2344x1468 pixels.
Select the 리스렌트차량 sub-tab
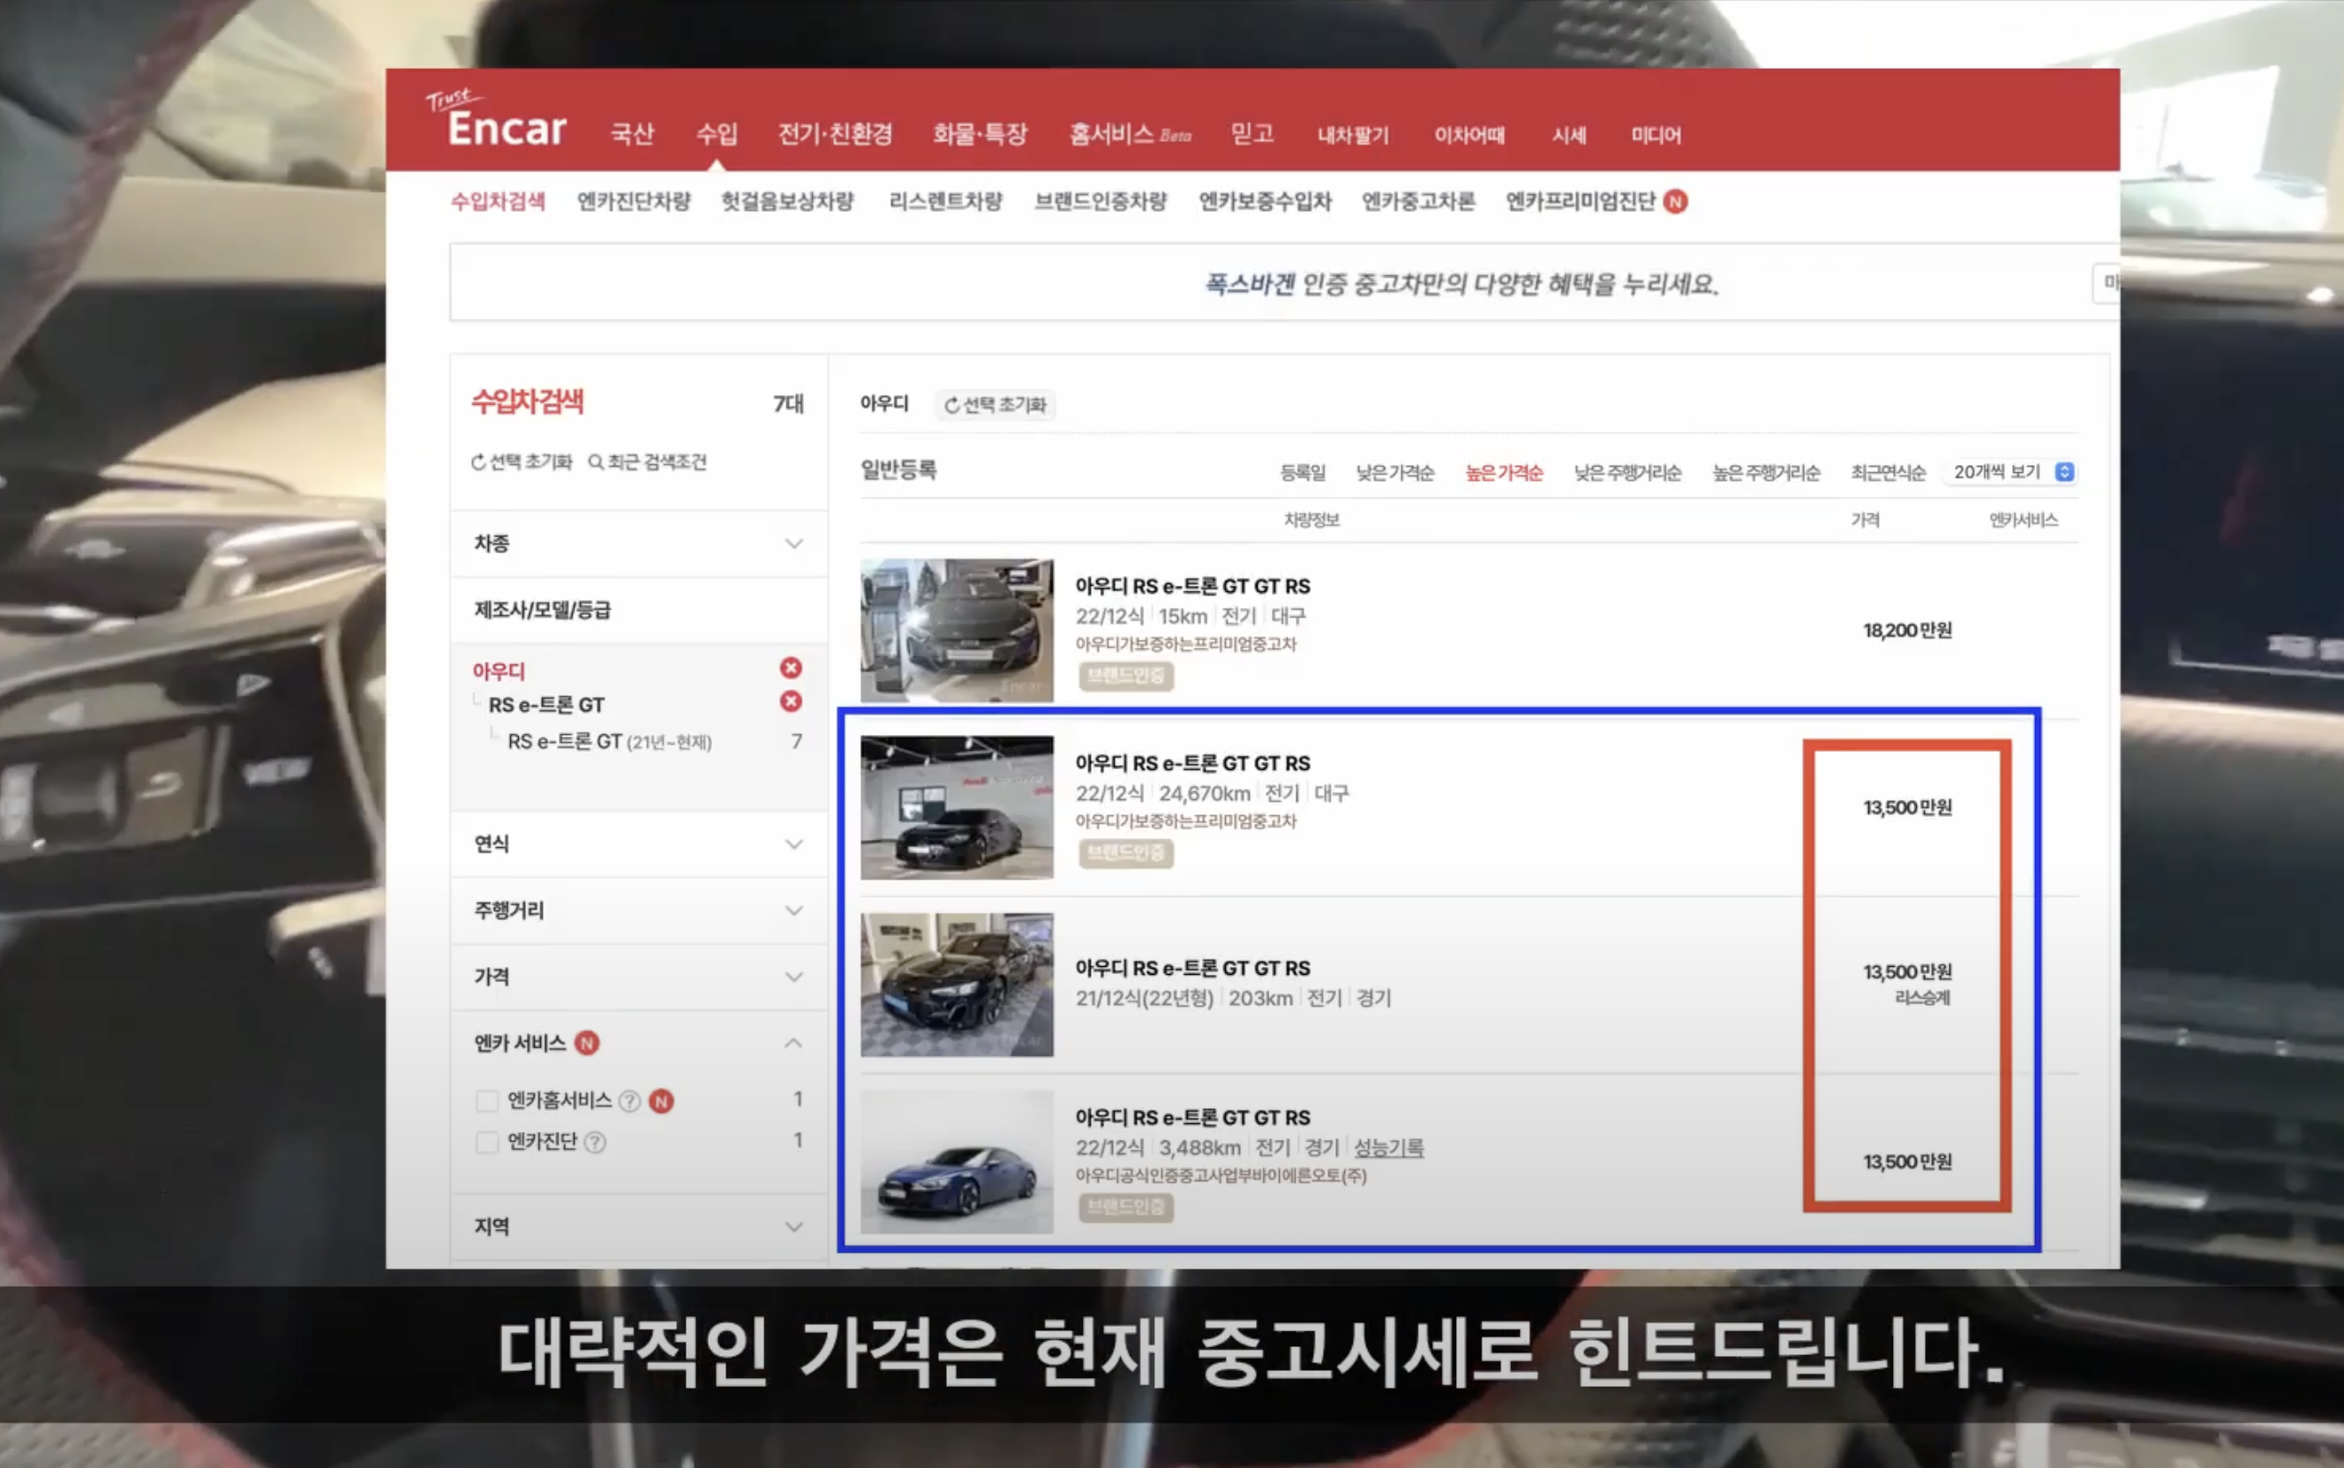click(x=946, y=201)
